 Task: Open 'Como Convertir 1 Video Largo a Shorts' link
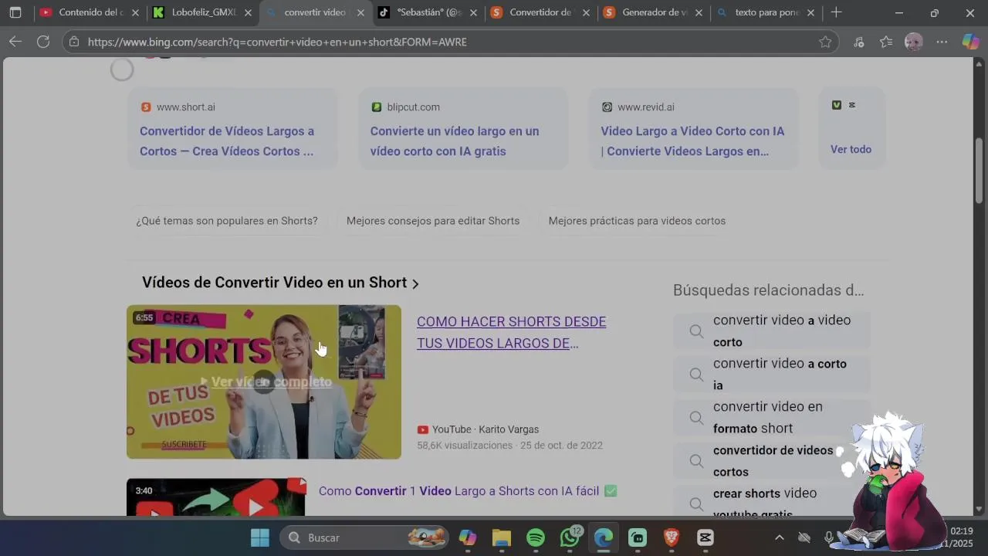(x=468, y=491)
